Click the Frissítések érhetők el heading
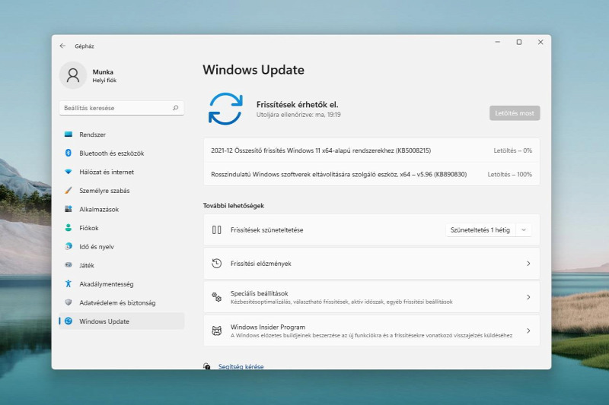This screenshot has height=405, width=609. point(298,104)
